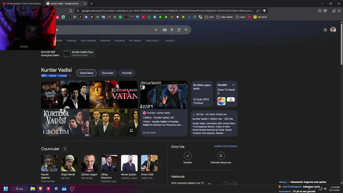Open site information icon in address bar
343x193 pixels.
[78, 11]
